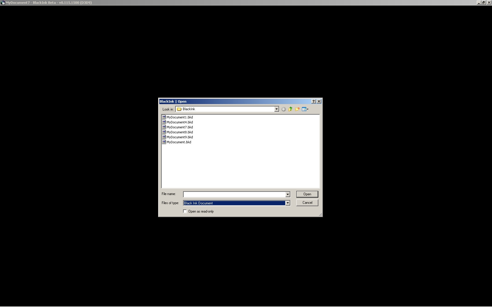This screenshot has width=492, height=307.
Task: Minimize the BlackInk main window
Action: (x=479, y=3)
